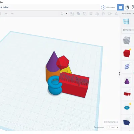Open the AR Viewer
134x134 pixels.
coord(108,7)
